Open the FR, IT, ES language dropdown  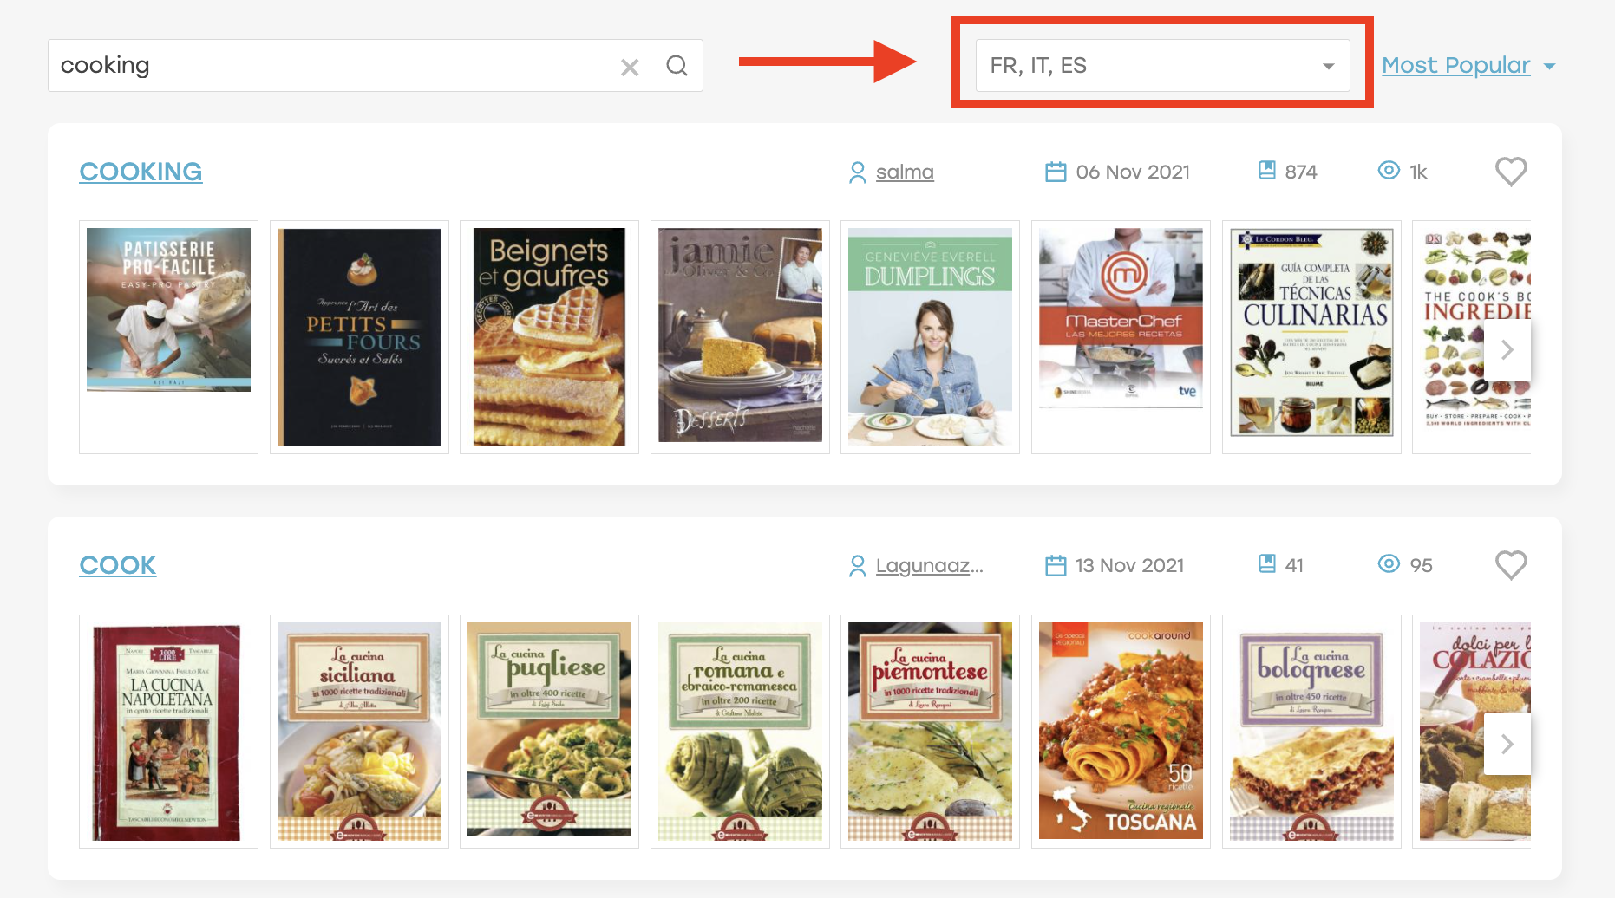click(x=1162, y=66)
